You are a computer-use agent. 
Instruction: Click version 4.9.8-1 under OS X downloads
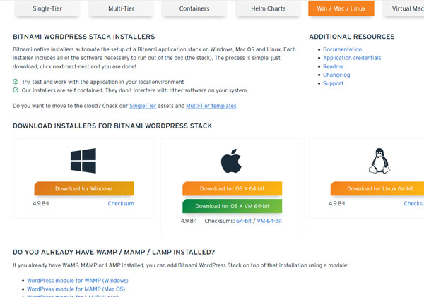[x=189, y=221]
